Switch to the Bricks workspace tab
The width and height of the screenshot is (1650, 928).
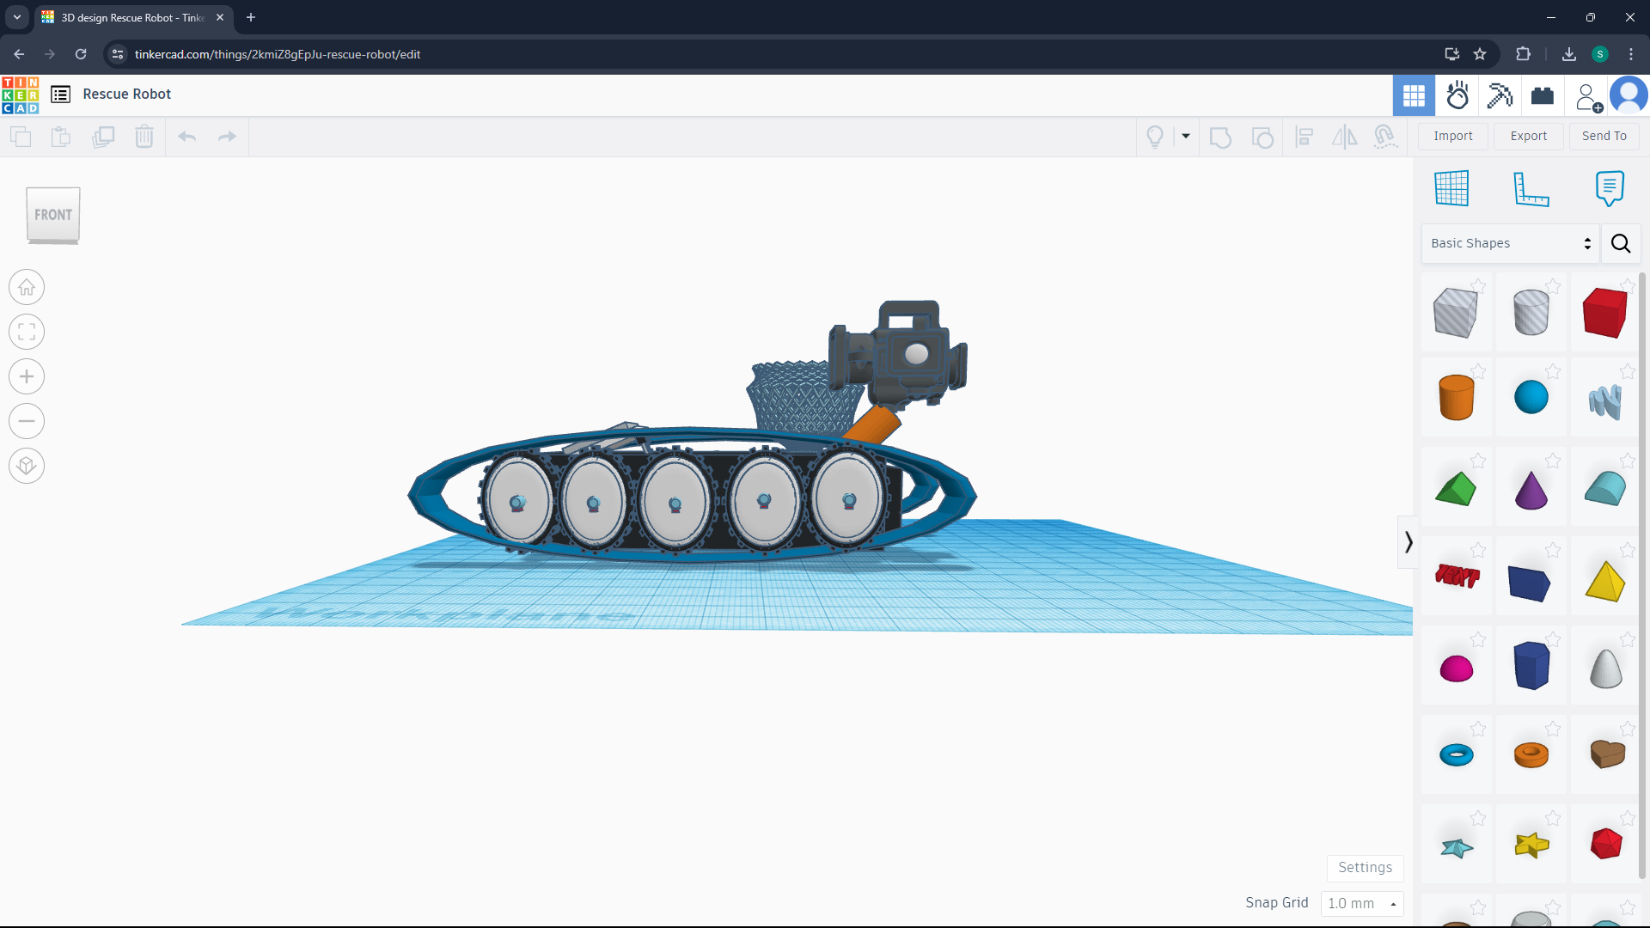tap(1543, 95)
